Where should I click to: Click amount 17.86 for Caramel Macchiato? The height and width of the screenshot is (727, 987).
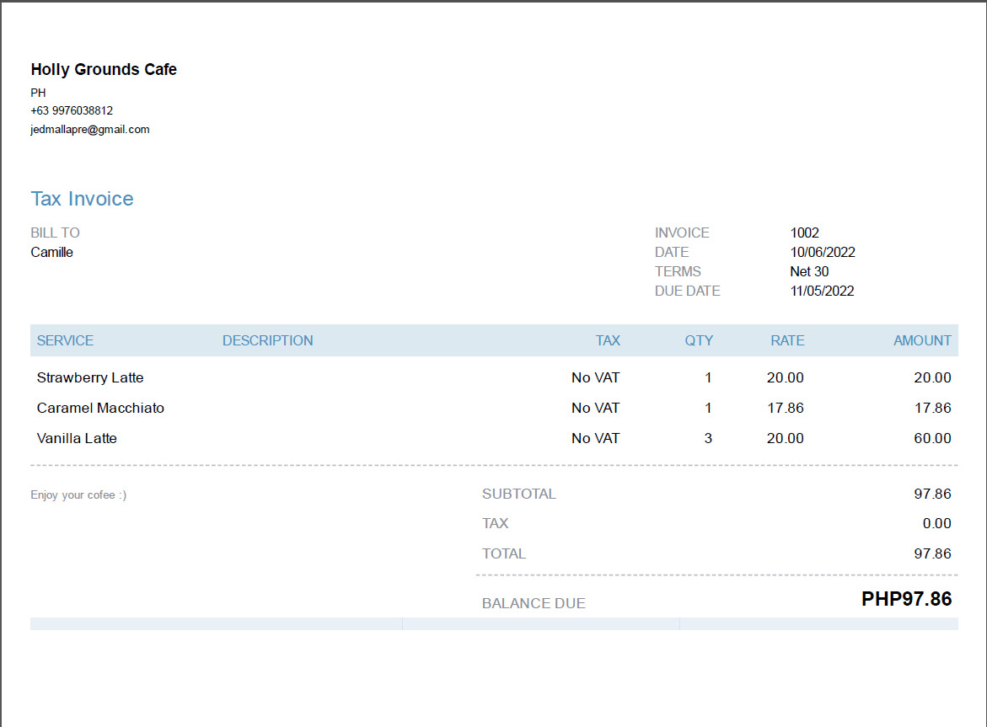tap(932, 409)
